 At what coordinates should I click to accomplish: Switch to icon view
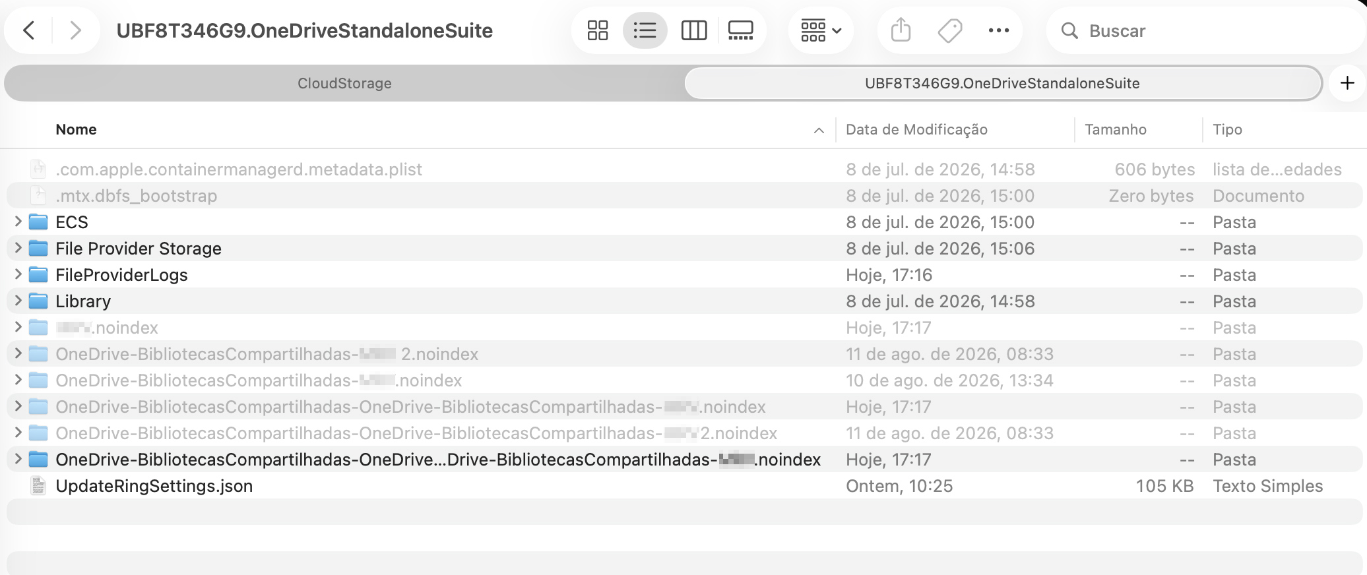(x=598, y=30)
